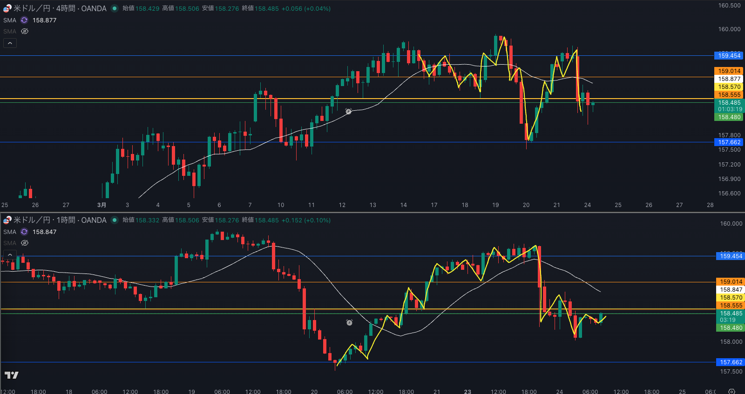This screenshot has height=394, width=745.
Task: Click the 米ドル/円 1時間 symbol title
Action: 60,220
